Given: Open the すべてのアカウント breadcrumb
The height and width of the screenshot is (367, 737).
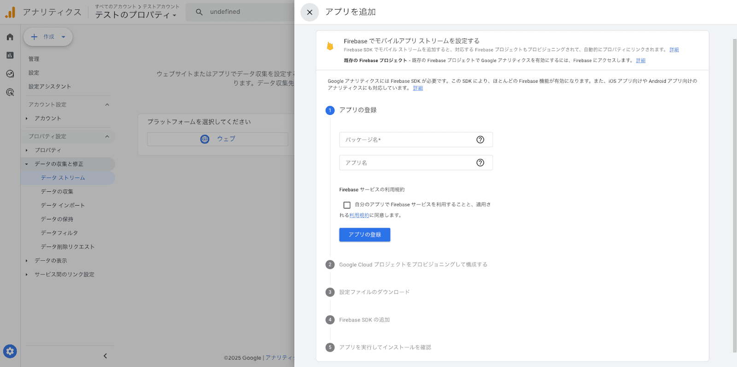Looking at the screenshot, I should point(116,6).
